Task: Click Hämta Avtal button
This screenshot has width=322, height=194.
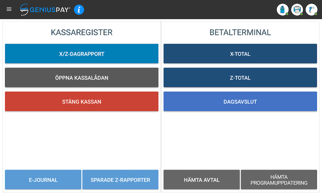Action: point(202,180)
